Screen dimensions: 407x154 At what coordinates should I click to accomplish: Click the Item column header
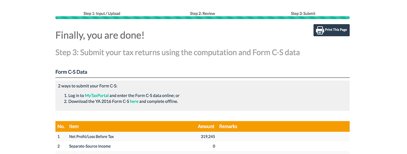pyautogui.click(x=74, y=127)
